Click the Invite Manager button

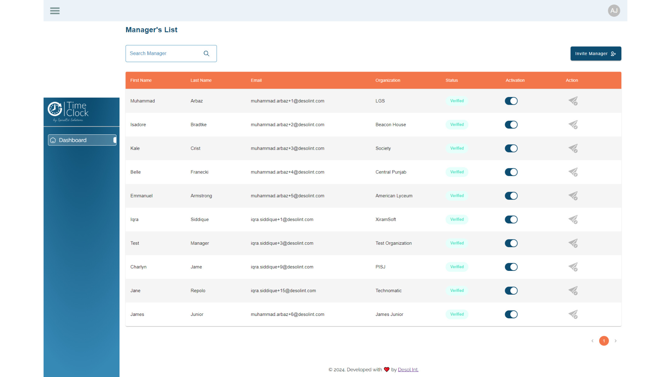[596, 53]
